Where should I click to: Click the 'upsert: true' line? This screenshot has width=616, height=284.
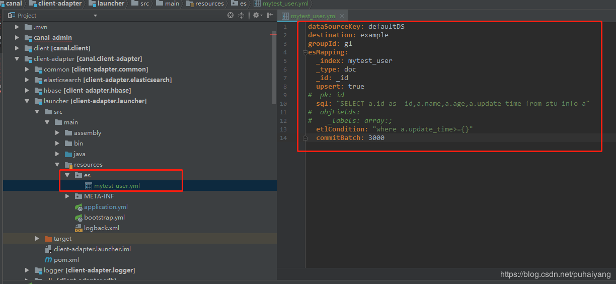(340, 87)
